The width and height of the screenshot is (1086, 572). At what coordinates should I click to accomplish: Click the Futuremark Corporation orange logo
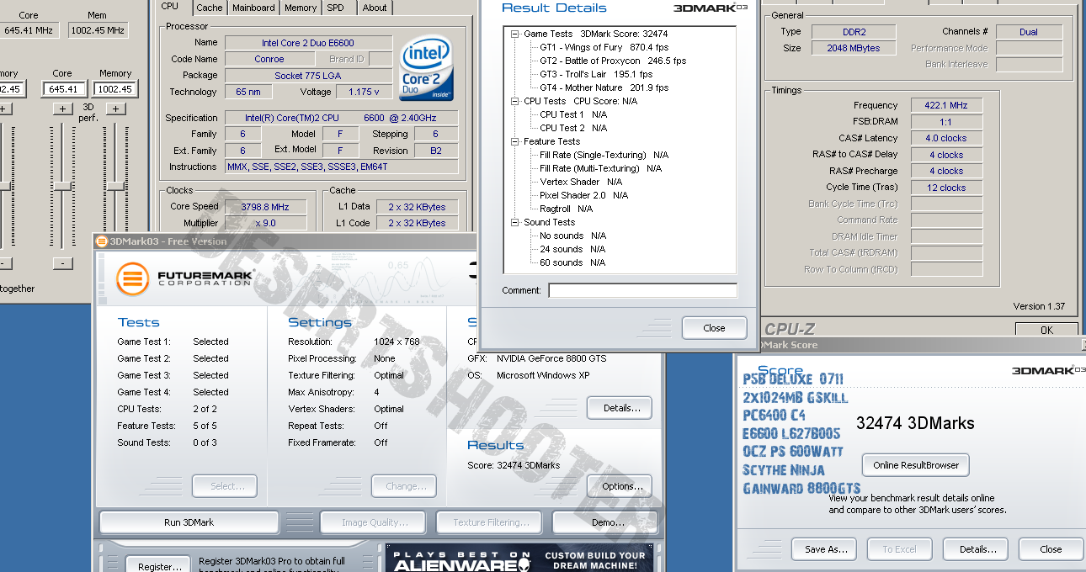133,278
